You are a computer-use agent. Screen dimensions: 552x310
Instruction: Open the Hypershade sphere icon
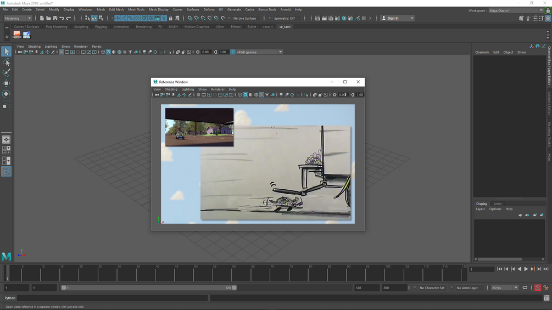pos(344,18)
